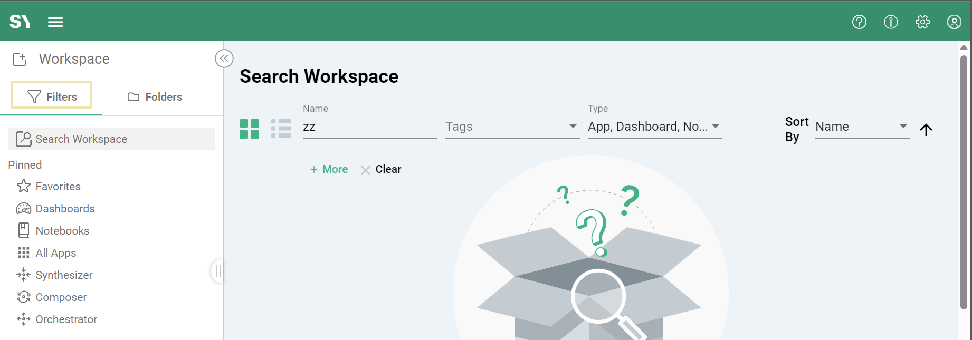The width and height of the screenshot is (972, 340).
Task: Open the hamburger navigation menu
Action: [x=55, y=22]
